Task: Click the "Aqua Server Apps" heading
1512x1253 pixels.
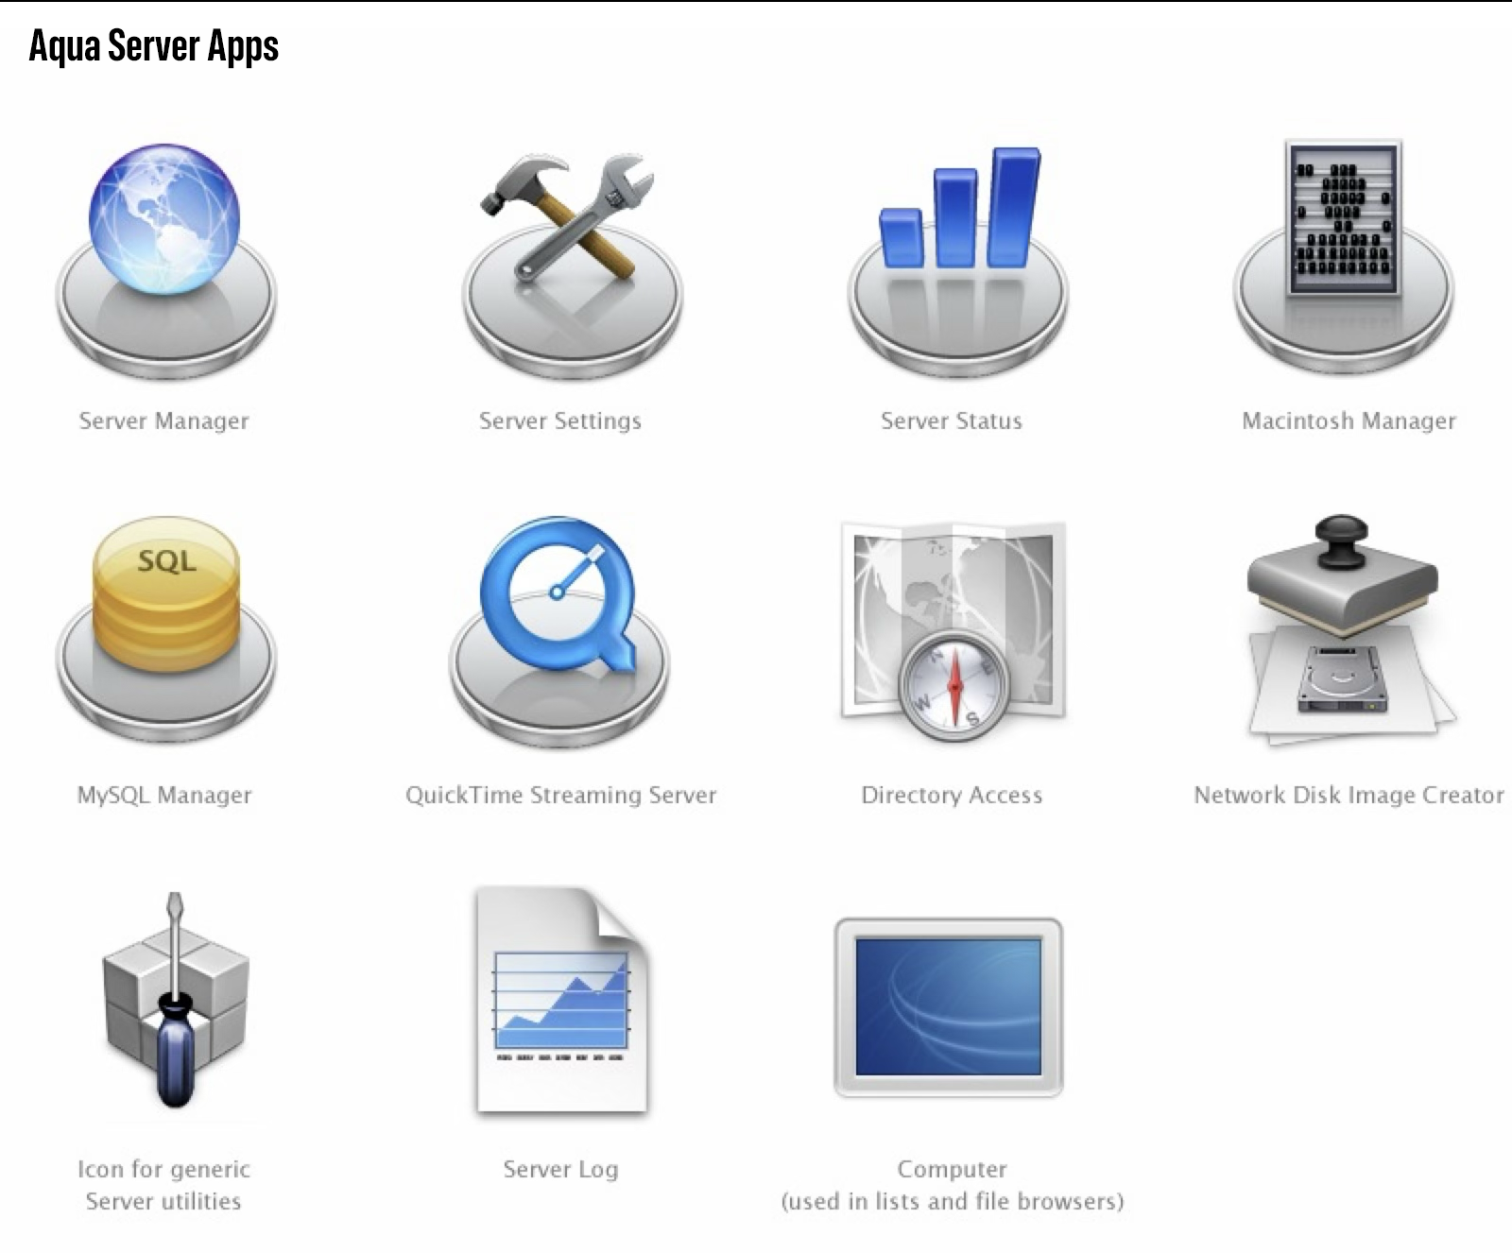Action: pyautogui.click(x=153, y=46)
